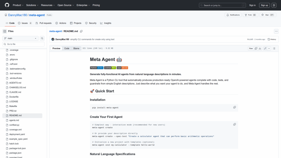Go to the Pull requests tab
Screen dimensions: 281x158
[x=43, y=23]
